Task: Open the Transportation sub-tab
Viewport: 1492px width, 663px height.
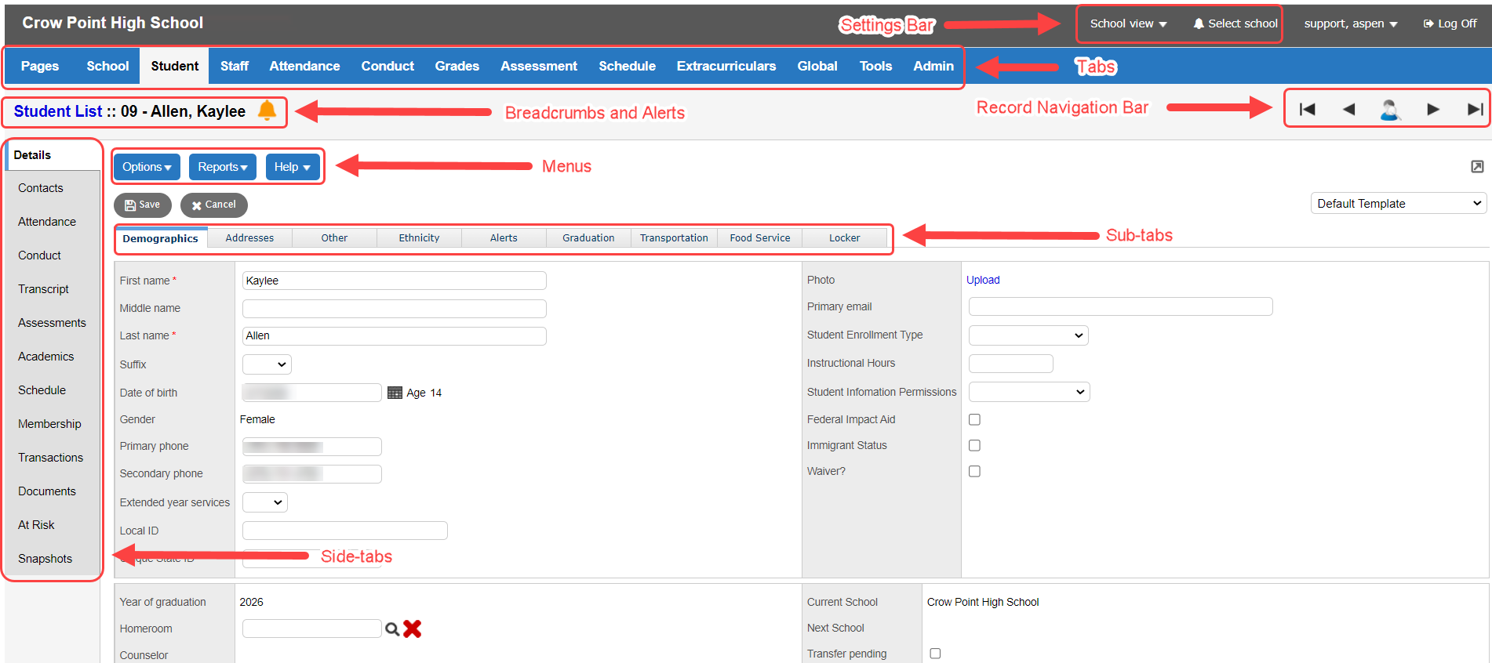Action: point(673,238)
